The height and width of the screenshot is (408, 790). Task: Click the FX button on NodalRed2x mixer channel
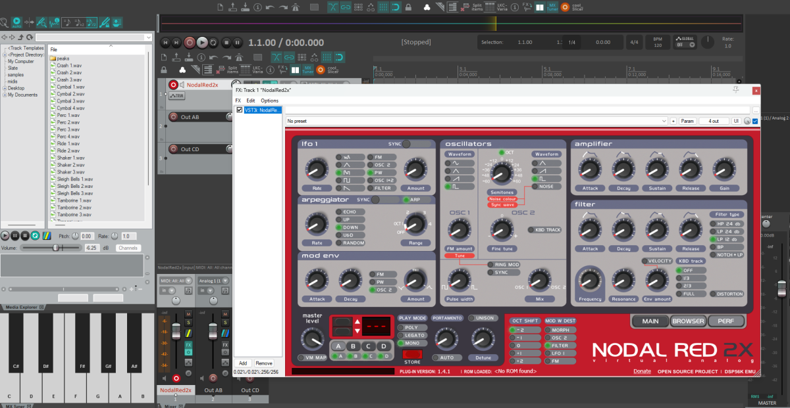188,345
